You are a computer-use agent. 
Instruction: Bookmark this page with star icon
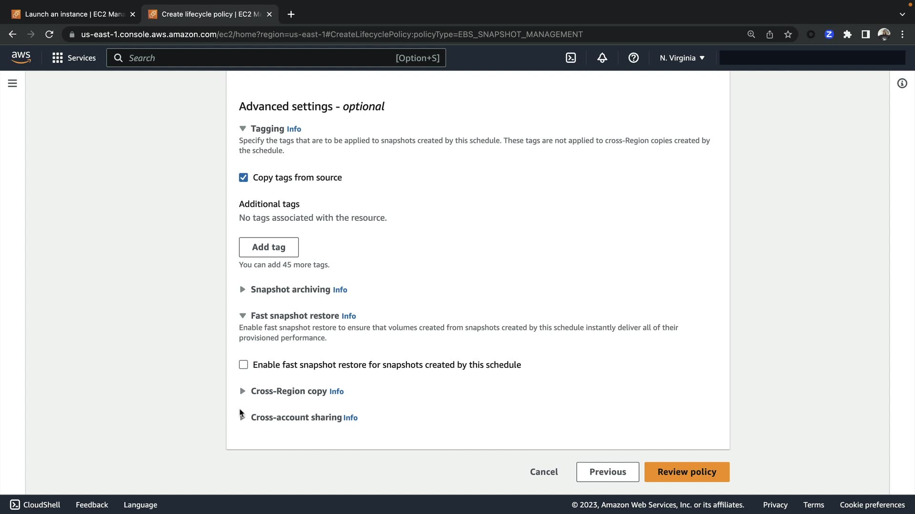pos(788,34)
